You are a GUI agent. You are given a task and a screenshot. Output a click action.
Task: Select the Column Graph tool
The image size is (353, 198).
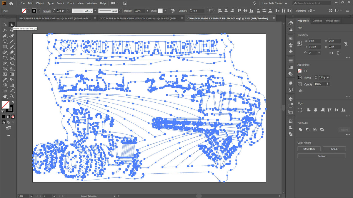coord(12,85)
